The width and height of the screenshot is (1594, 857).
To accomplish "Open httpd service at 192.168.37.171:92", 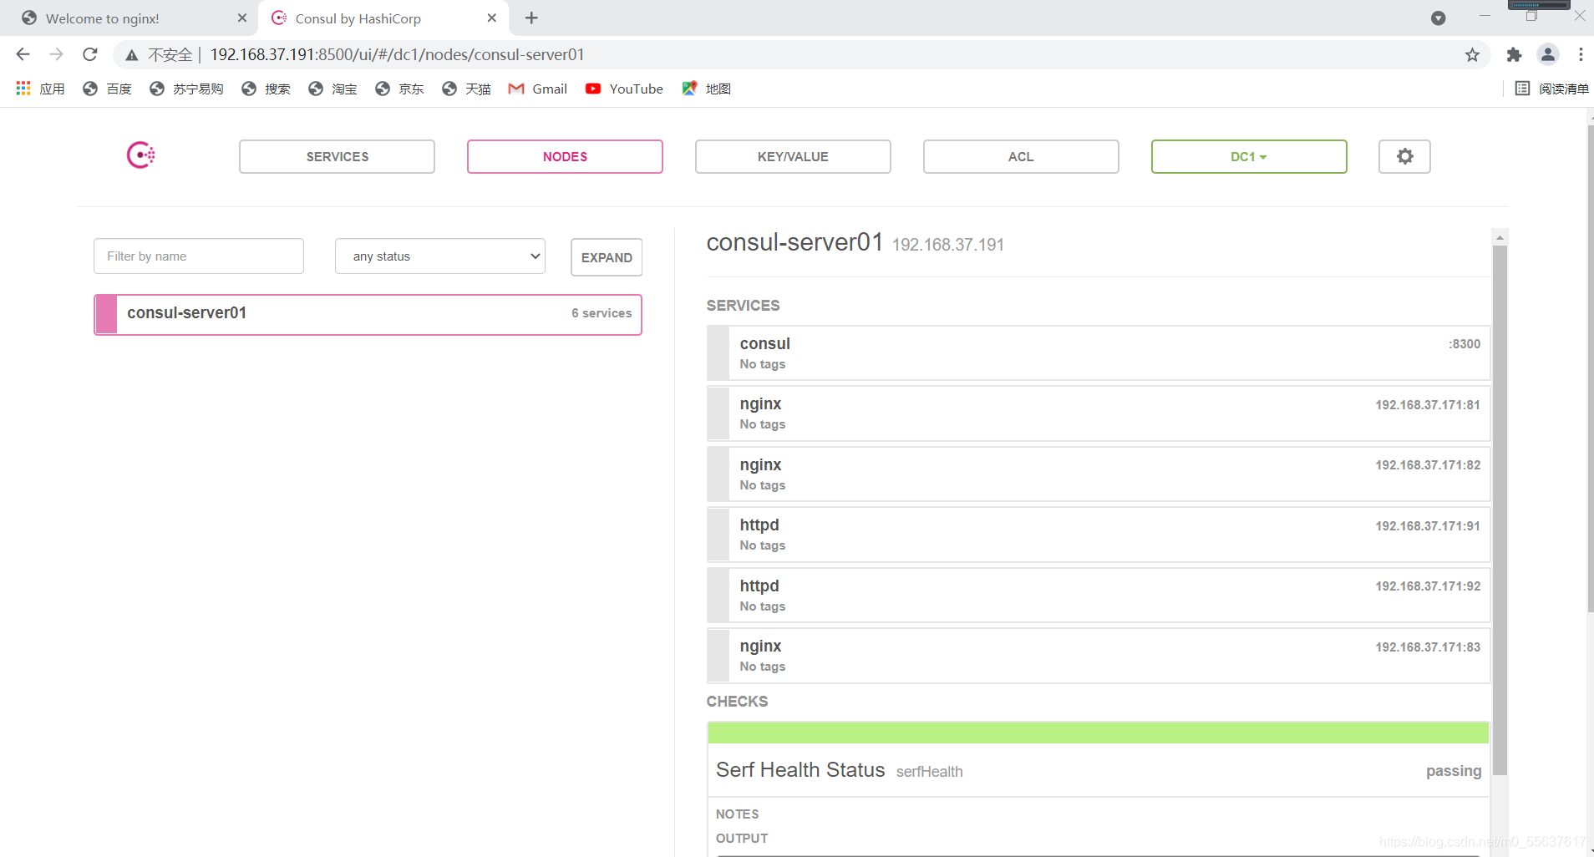I will (x=1099, y=596).
